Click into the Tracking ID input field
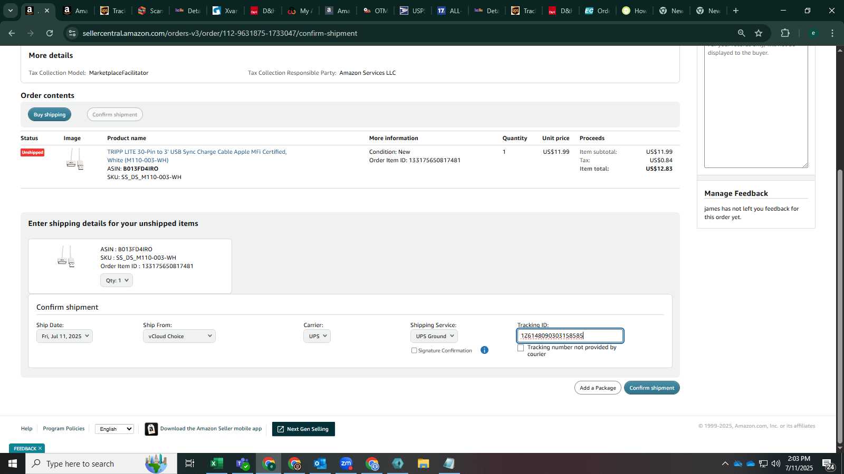 click(570, 335)
